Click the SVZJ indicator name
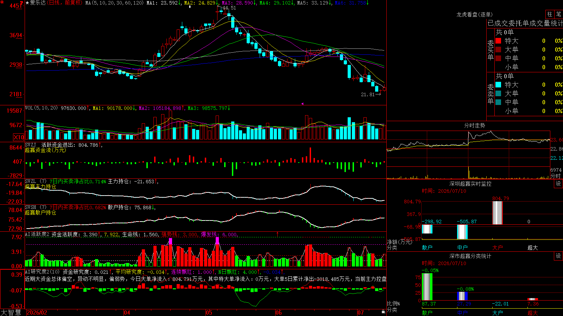 pos(31,145)
